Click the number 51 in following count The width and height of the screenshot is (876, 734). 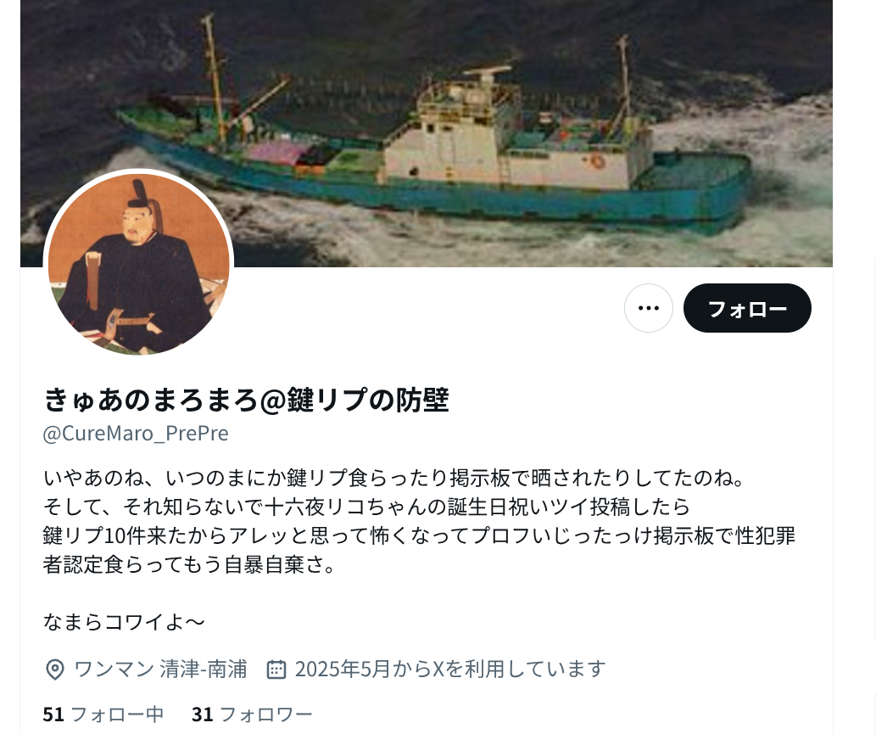[x=53, y=714]
